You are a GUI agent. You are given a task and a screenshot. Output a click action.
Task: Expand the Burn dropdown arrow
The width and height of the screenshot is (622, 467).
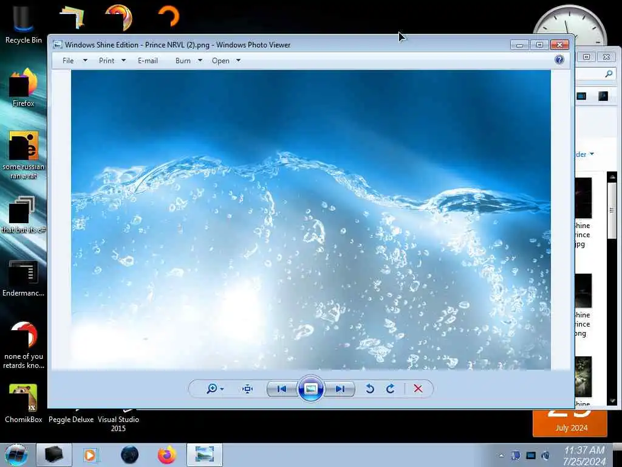pos(200,60)
